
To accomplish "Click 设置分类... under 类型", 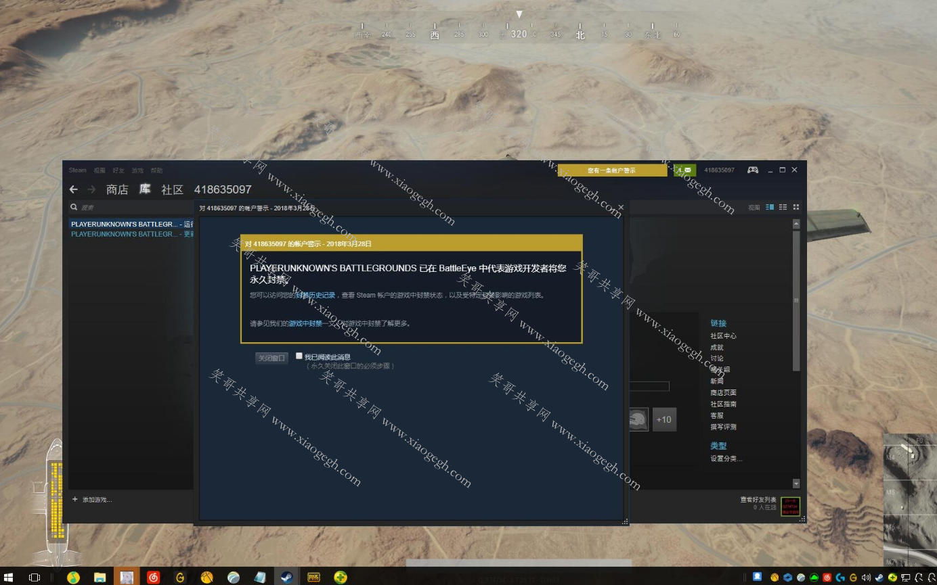I will [x=726, y=459].
